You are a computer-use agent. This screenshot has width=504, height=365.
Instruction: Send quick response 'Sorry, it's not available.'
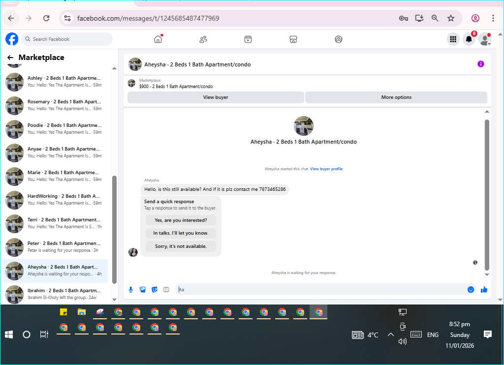(181, 246)
